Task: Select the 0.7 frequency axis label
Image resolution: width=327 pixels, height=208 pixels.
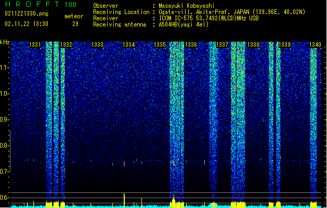Action: [5, 172]
